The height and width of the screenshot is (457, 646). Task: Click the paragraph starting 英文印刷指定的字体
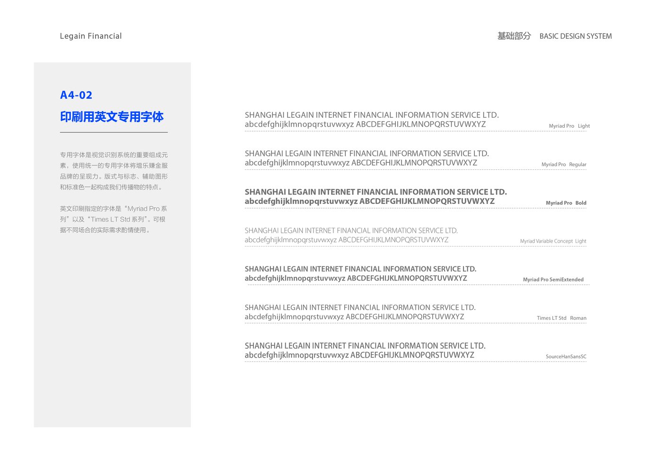[113, 219]
